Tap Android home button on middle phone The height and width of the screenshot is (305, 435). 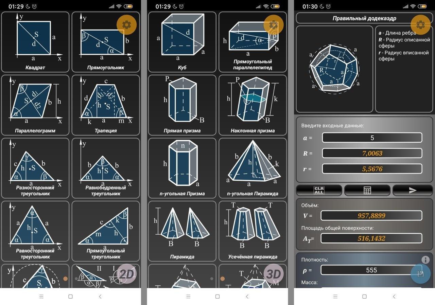coord(217,297)
